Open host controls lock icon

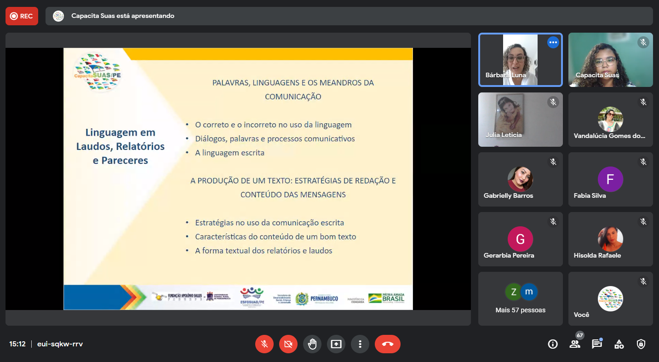tap(641, 344)
